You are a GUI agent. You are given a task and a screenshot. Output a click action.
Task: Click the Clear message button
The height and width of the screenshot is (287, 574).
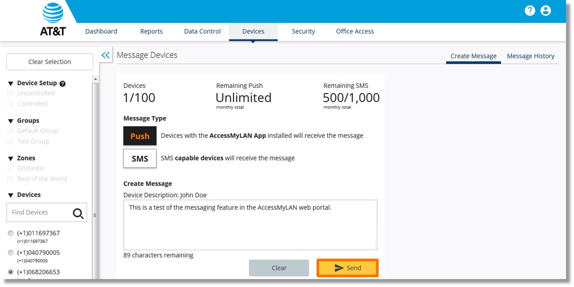[x=279, y=268]
